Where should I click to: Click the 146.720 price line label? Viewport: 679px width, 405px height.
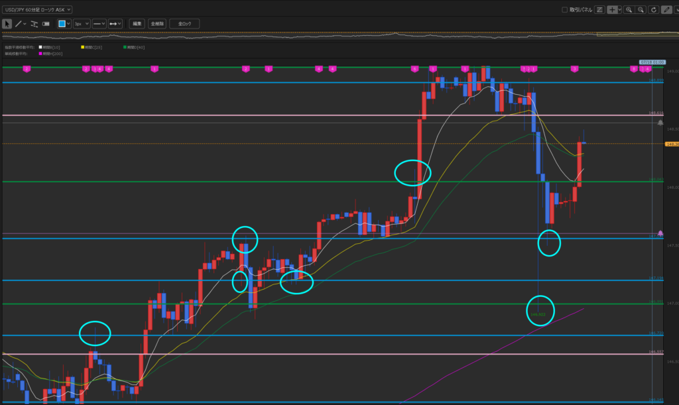656,333
